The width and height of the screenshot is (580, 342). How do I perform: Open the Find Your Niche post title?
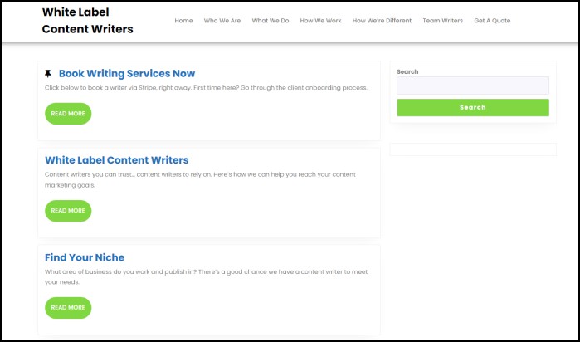pyautogui.click(x=85, y=257)
